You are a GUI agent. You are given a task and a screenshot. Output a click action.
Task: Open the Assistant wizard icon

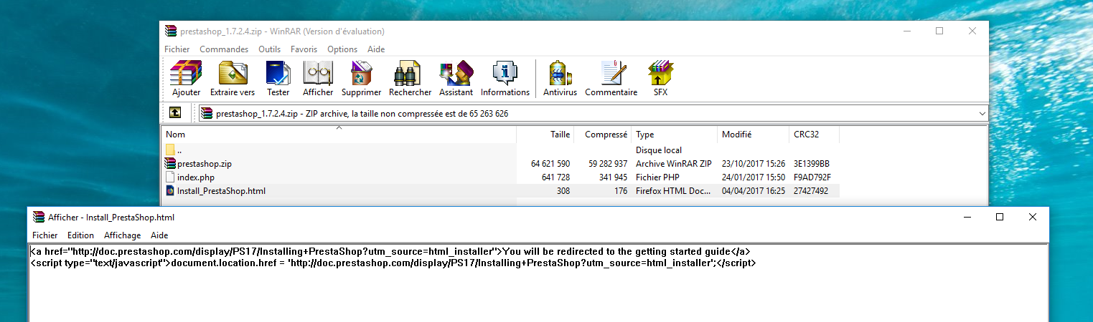pyautogui.click(x=456, y=73)
